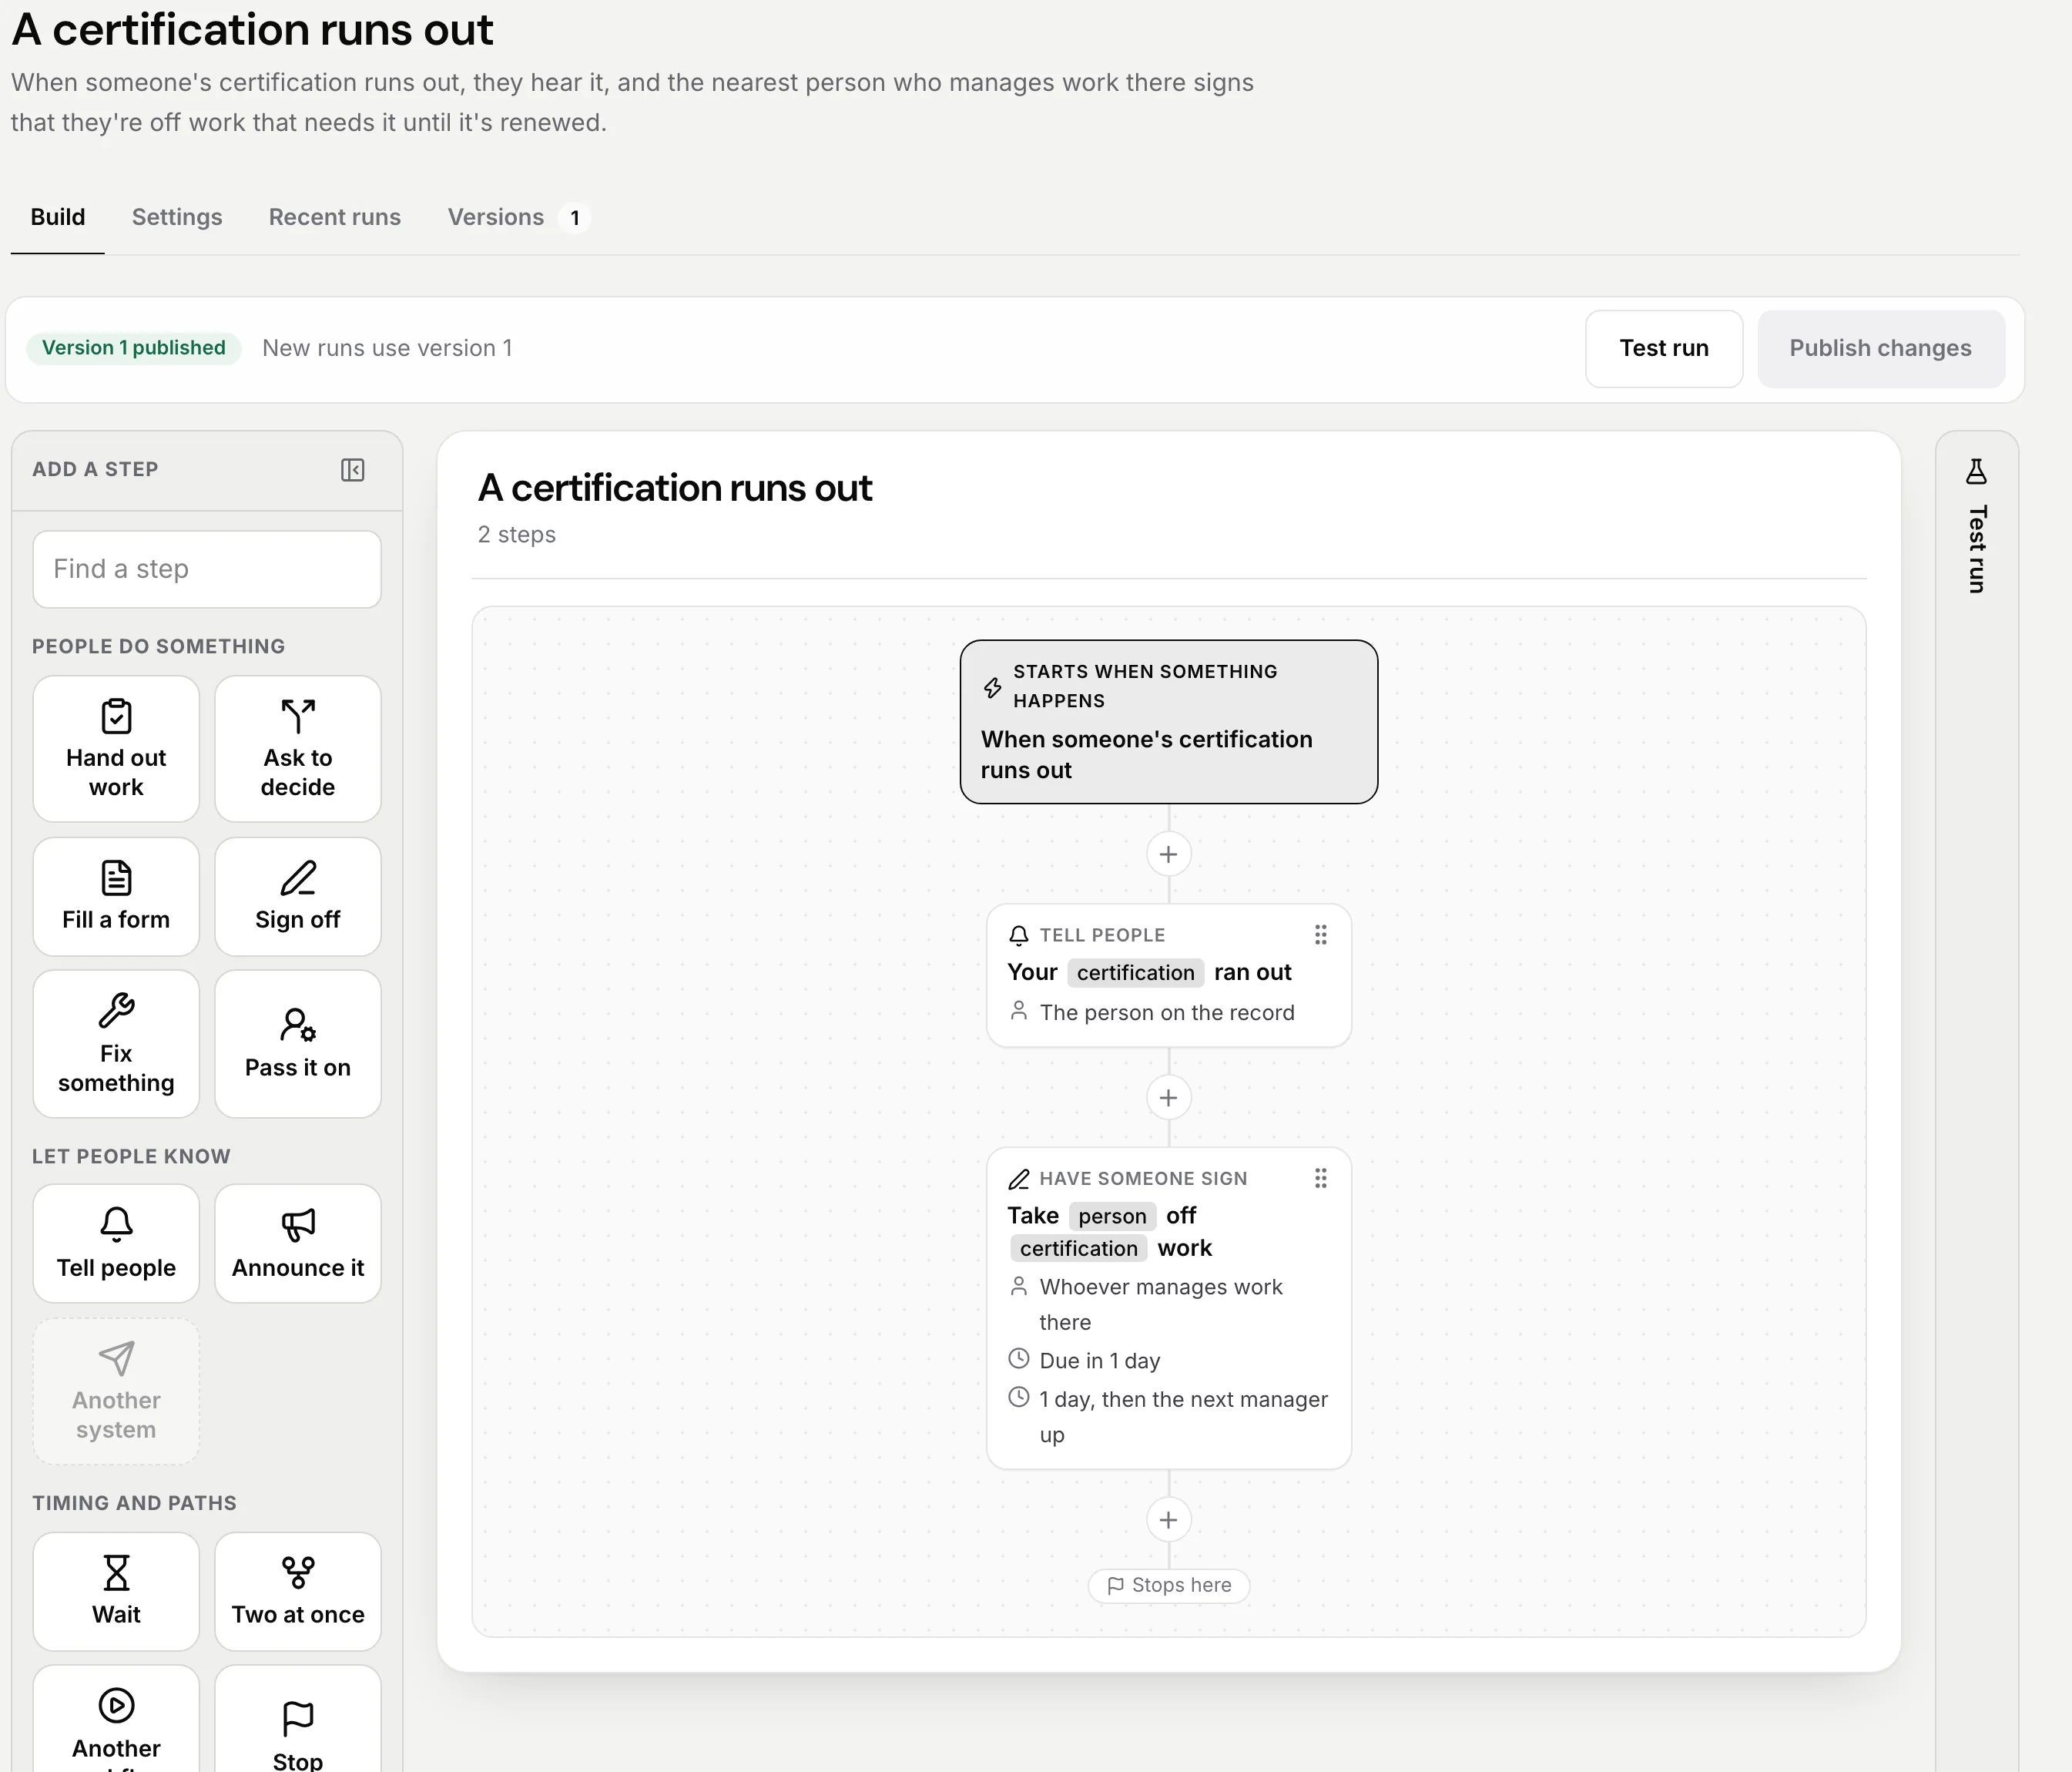
Task: Click the flask icon in Test run sidebar
Action: (1976, 471)
